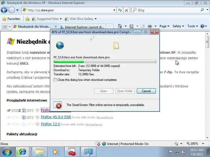Viewport: 210px width, 157px height.
Task: Click the InPrivate filtering status icon
Action: [176, 144]
